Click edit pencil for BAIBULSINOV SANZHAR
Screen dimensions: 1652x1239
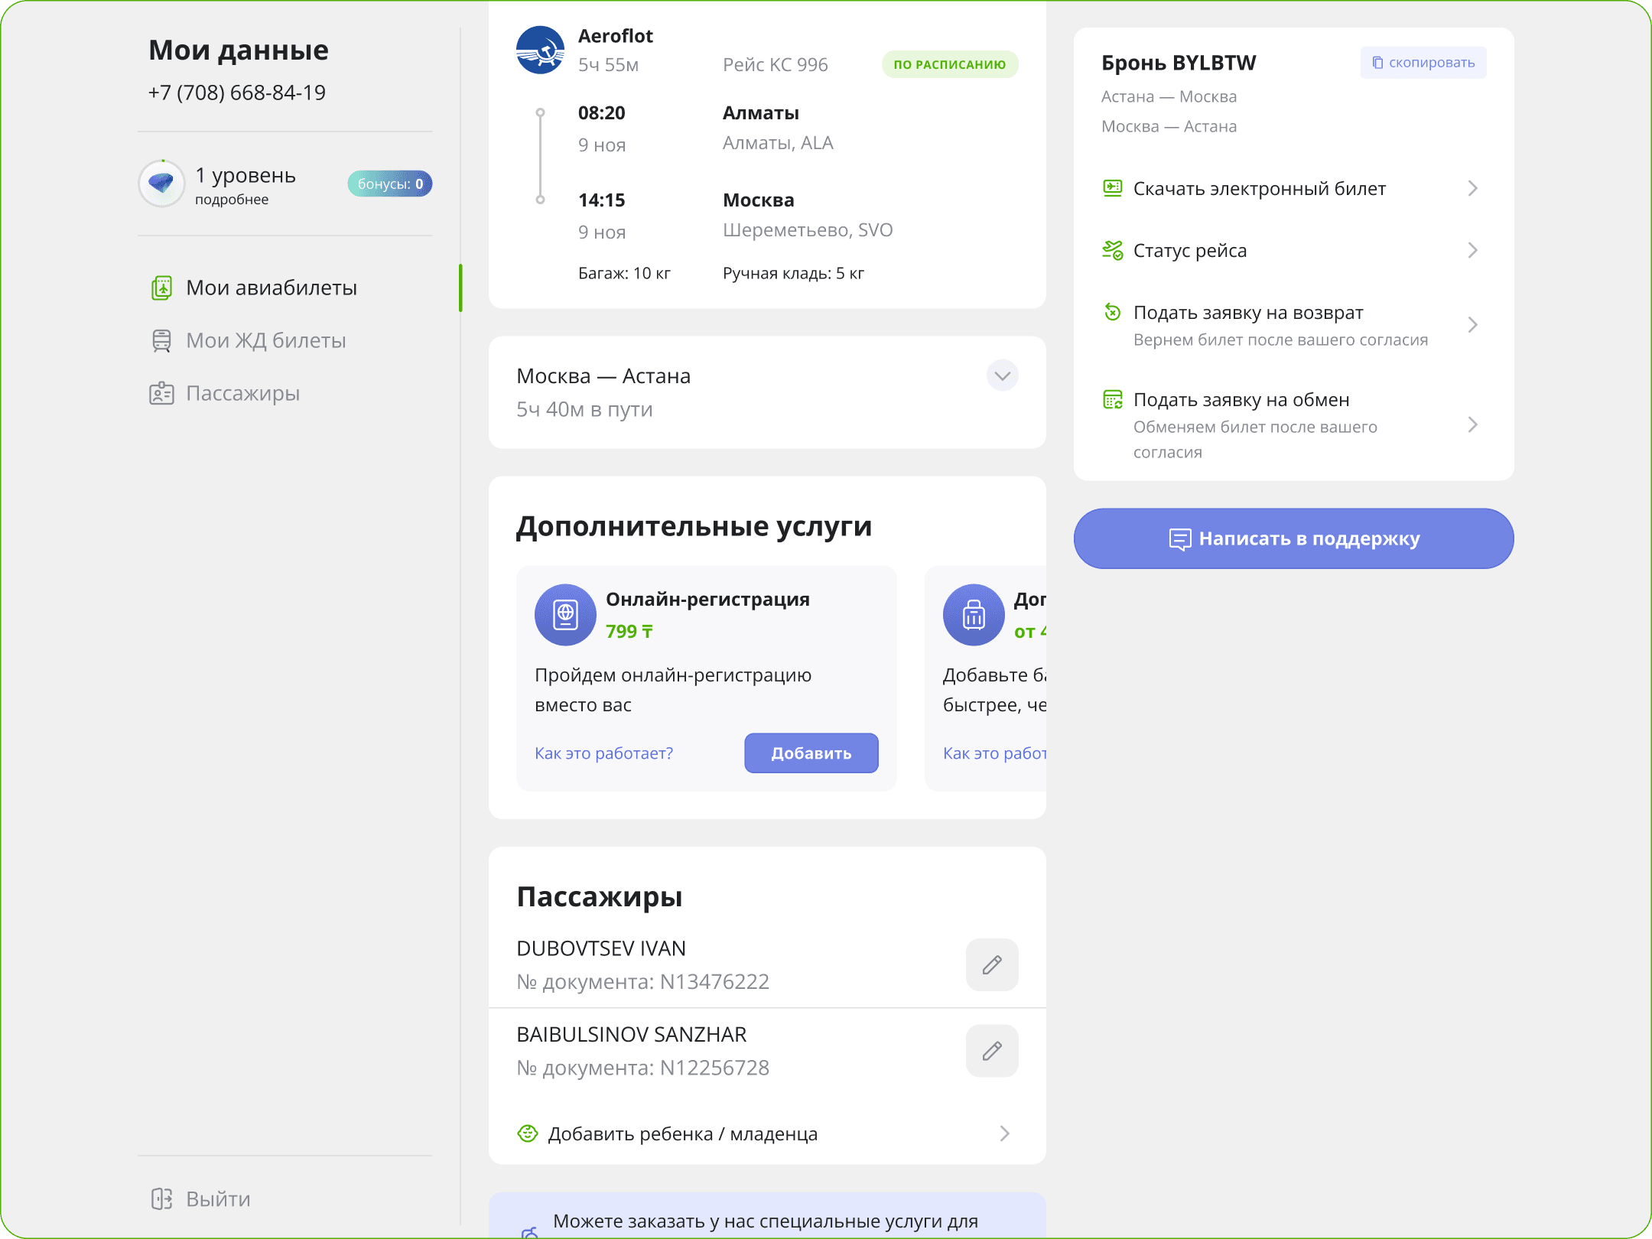tap(991, 1051)
